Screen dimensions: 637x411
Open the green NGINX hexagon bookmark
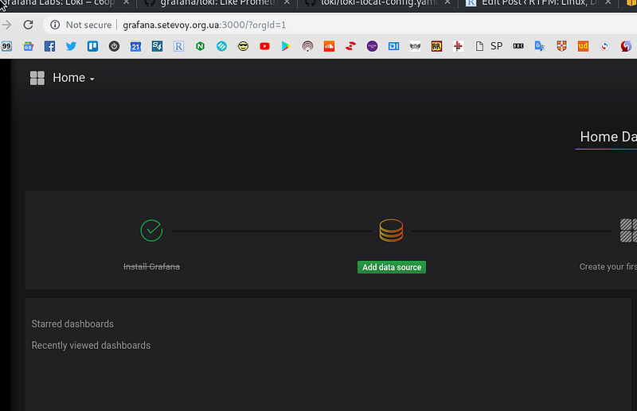click(201, 46)
